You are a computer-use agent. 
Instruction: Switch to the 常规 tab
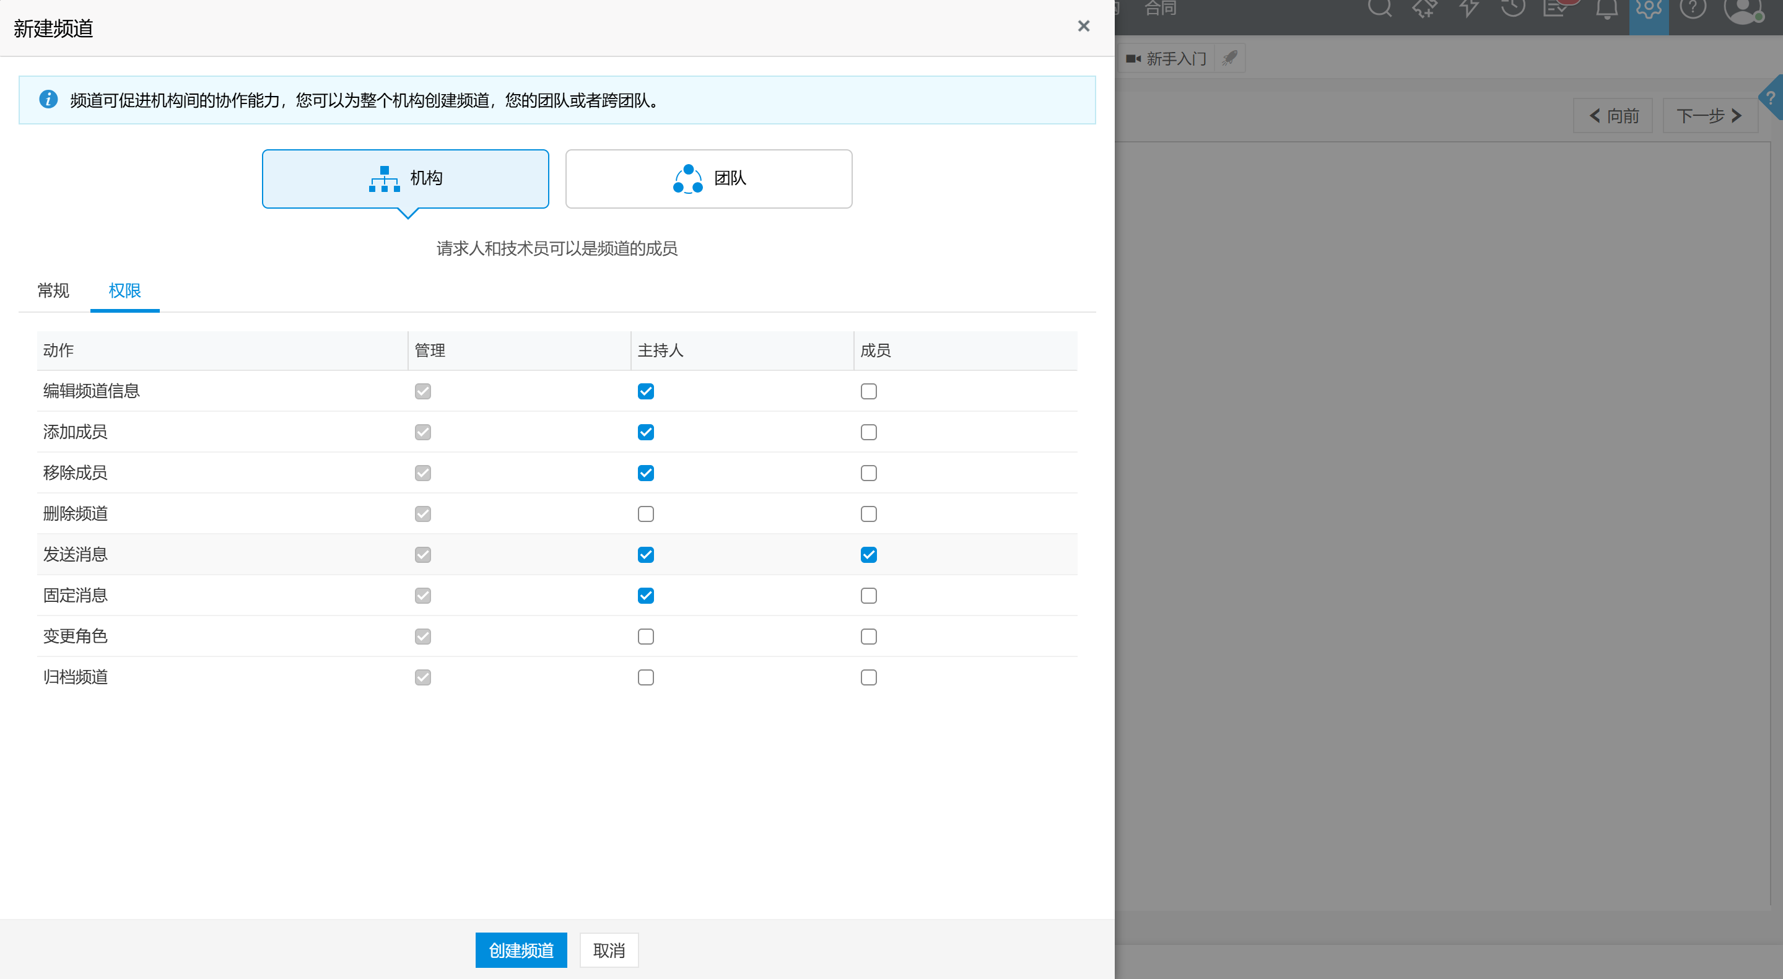(x=53, y=290)
